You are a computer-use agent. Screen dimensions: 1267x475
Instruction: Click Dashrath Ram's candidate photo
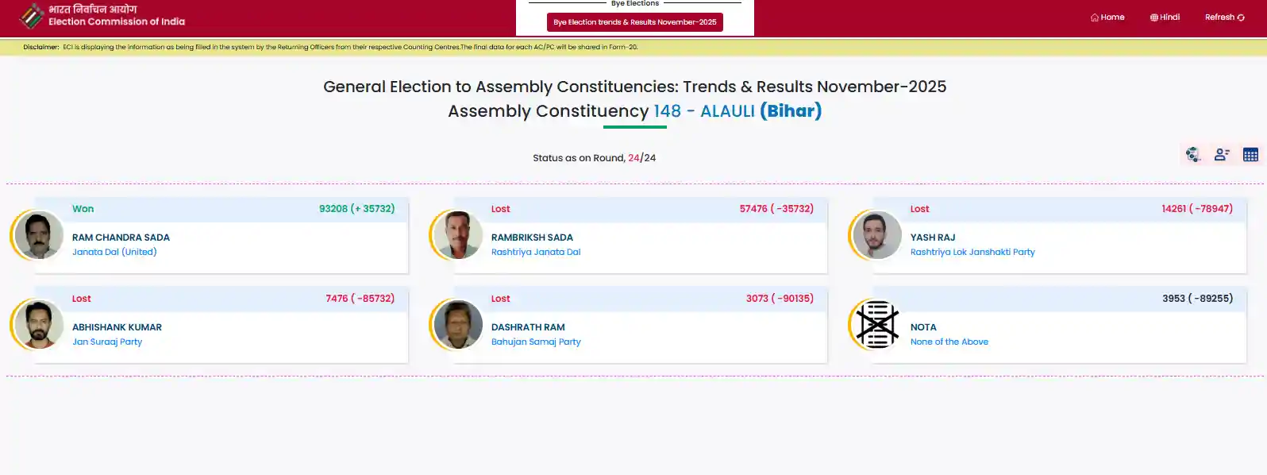pos(458,325)
